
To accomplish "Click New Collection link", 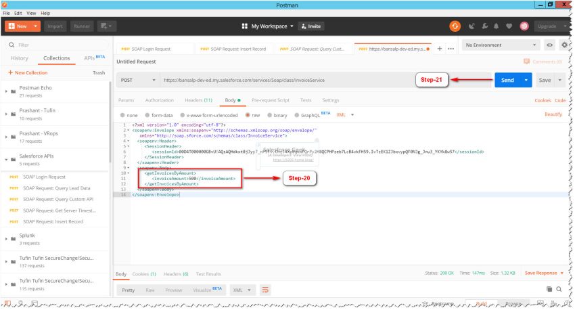I will point(28,72).
